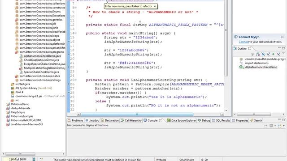
Task: Click the Sort icon in Outline toolbar
Action: (258, 54)
